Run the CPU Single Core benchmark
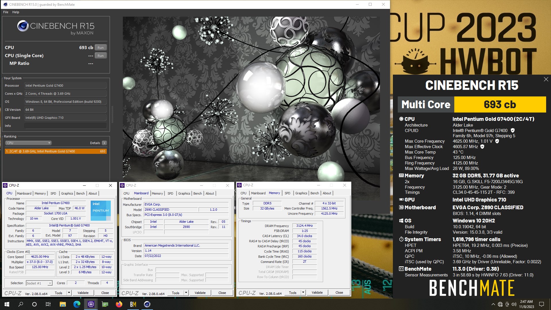 (x=100, y=56)
